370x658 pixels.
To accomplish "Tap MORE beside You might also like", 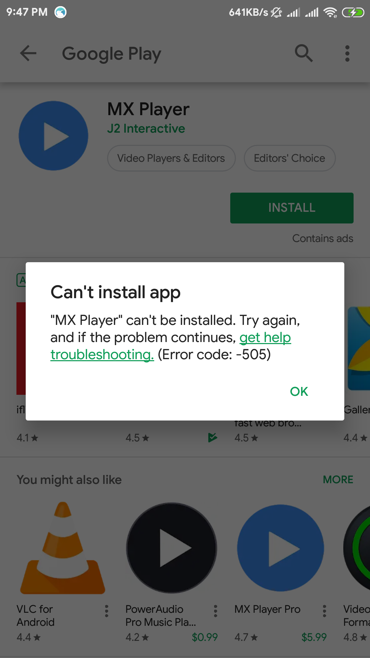I will pyautogui.click(x=338, y=479).
